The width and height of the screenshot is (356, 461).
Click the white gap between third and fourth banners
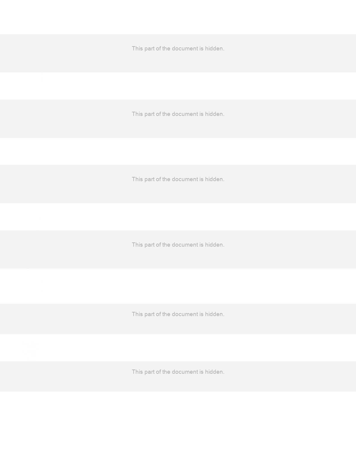click(178, 217)
